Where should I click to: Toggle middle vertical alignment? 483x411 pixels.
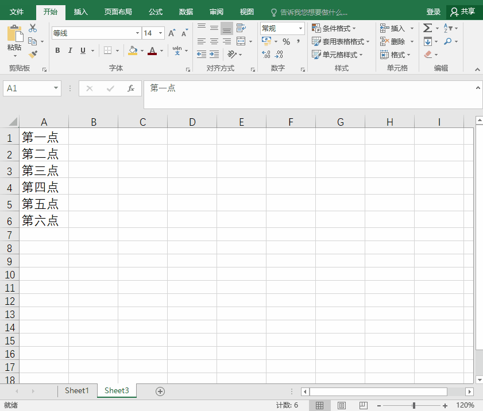[x=214, y=28]
